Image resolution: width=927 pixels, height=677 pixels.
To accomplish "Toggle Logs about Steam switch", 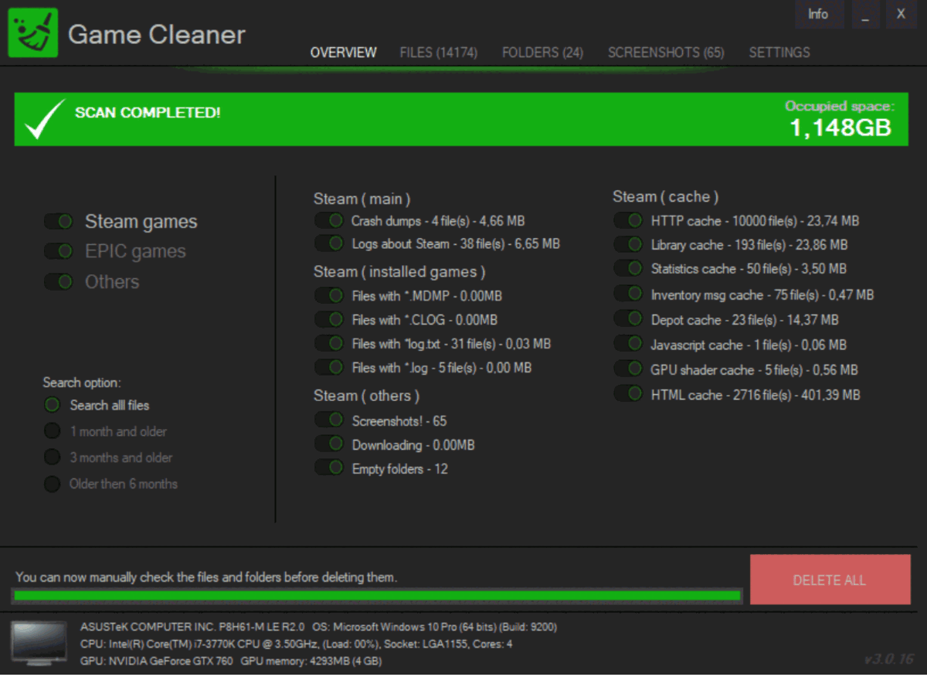I will coord(329,243).
